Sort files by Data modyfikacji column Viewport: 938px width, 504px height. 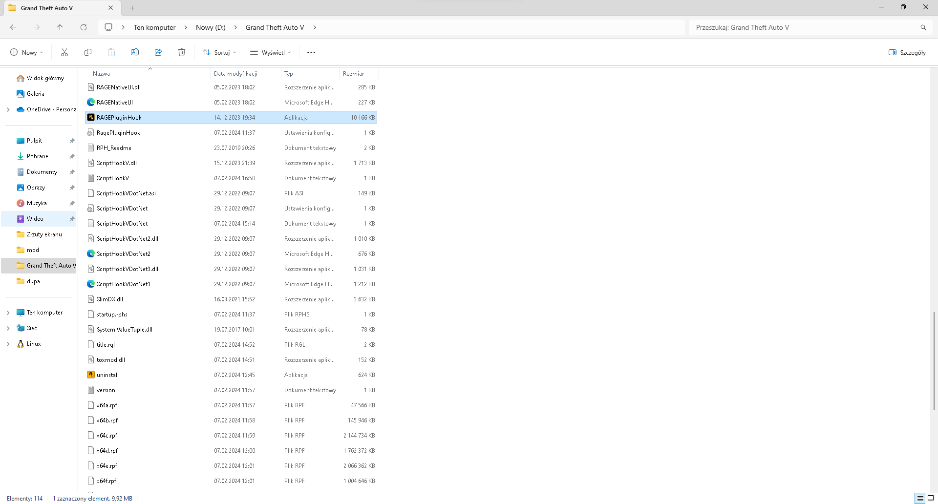(x=235, y=74)
